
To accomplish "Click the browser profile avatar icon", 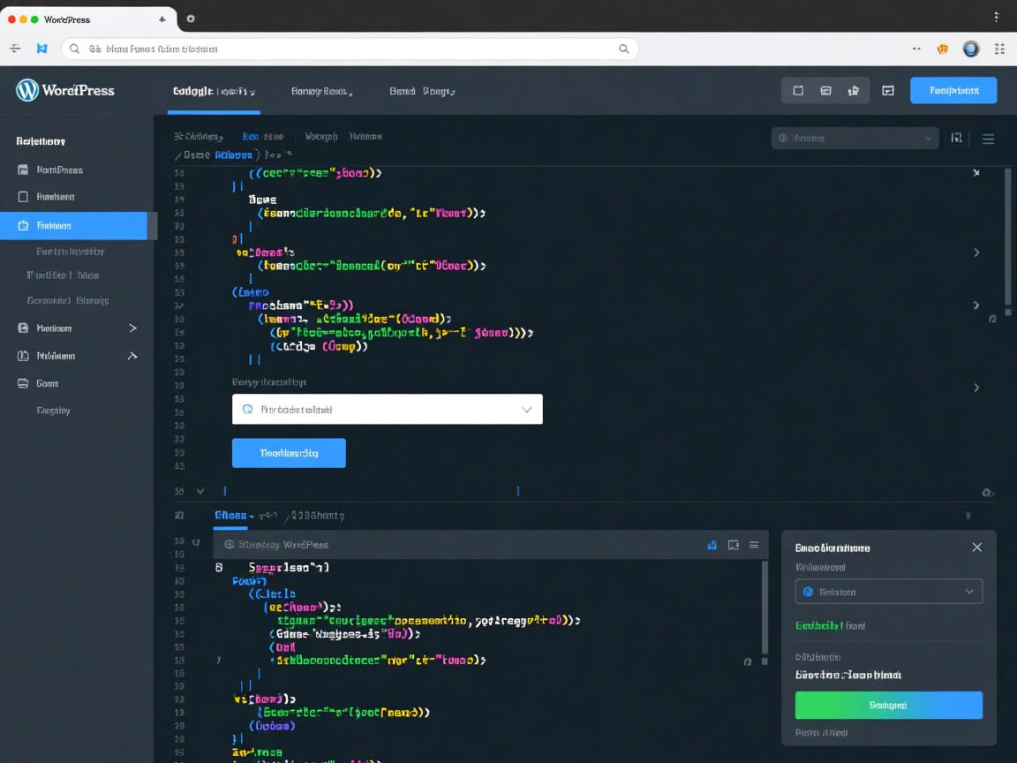I will 971,49.
